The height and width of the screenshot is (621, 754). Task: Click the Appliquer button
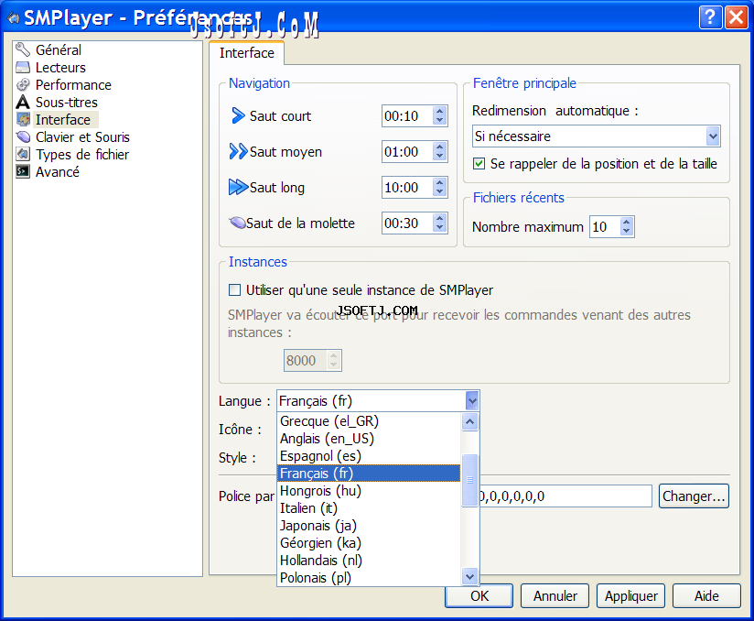pos(630,596)
